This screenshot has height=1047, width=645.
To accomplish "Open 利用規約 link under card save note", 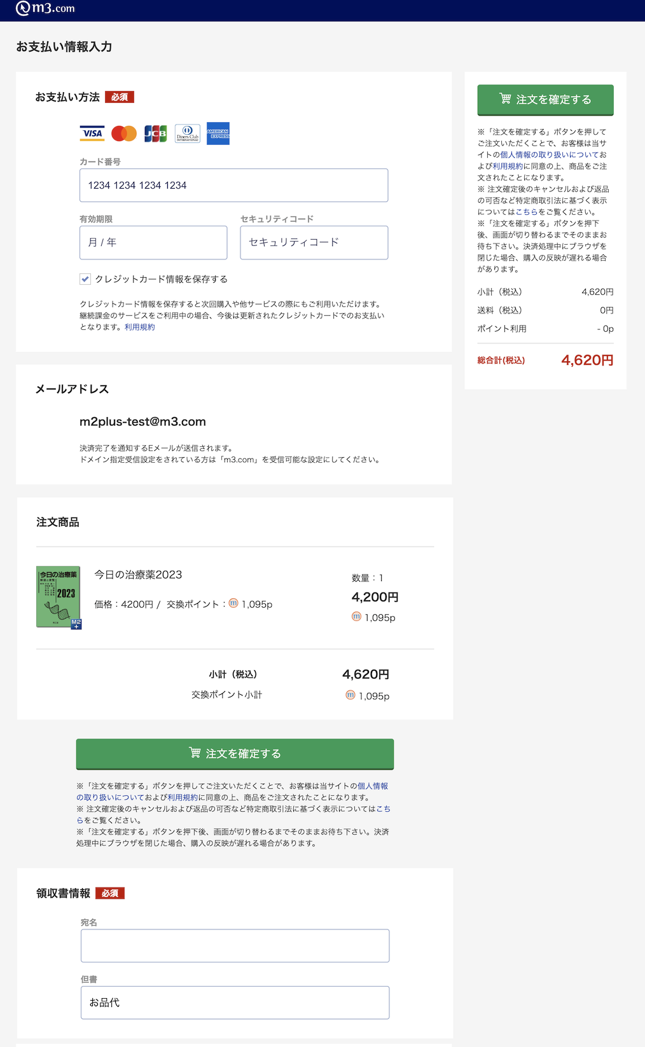I will pyautogui.click(x=139, y=327).
